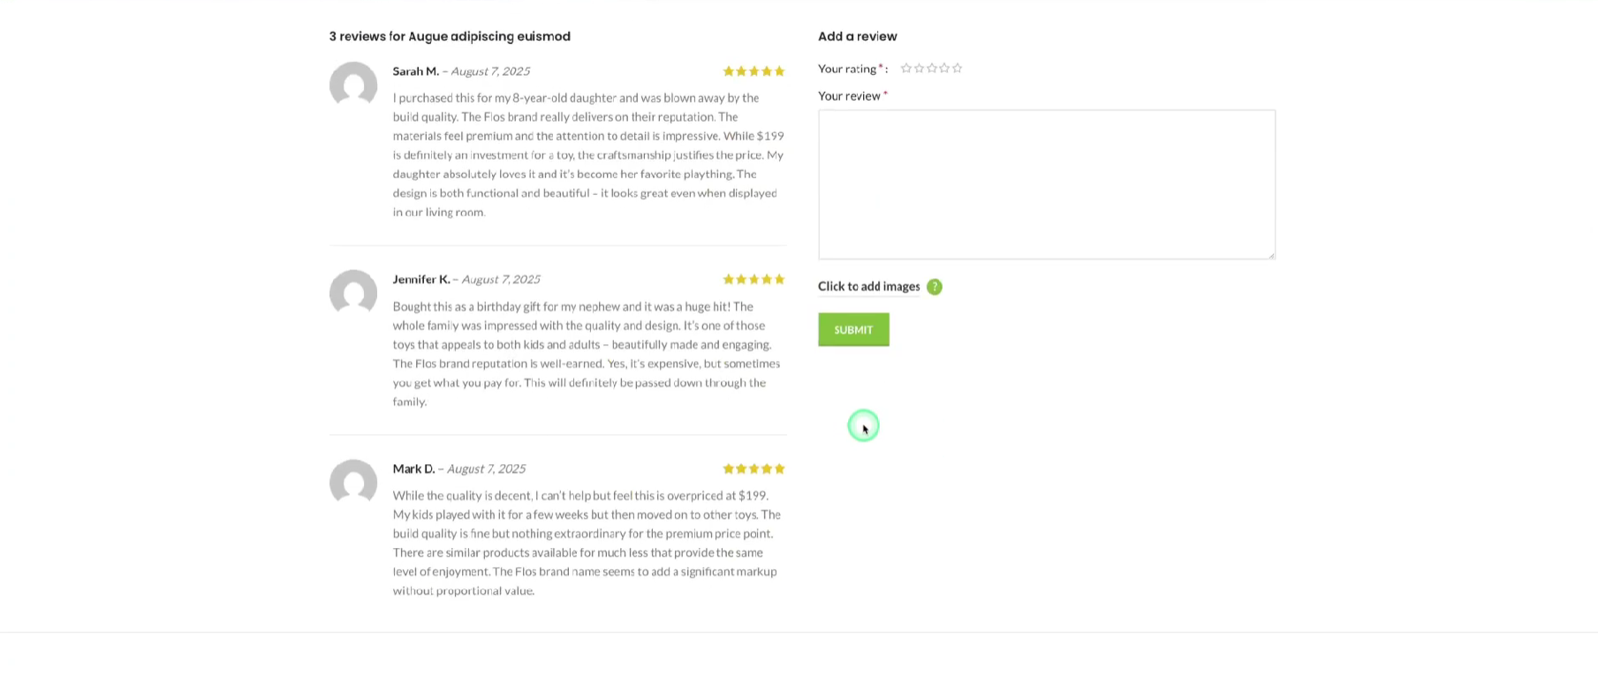Viewport: 1598px width, 683px height.
Task: Click the August 7, 2025 date on Jennifer K.'s review
Action: click(501, 280)
